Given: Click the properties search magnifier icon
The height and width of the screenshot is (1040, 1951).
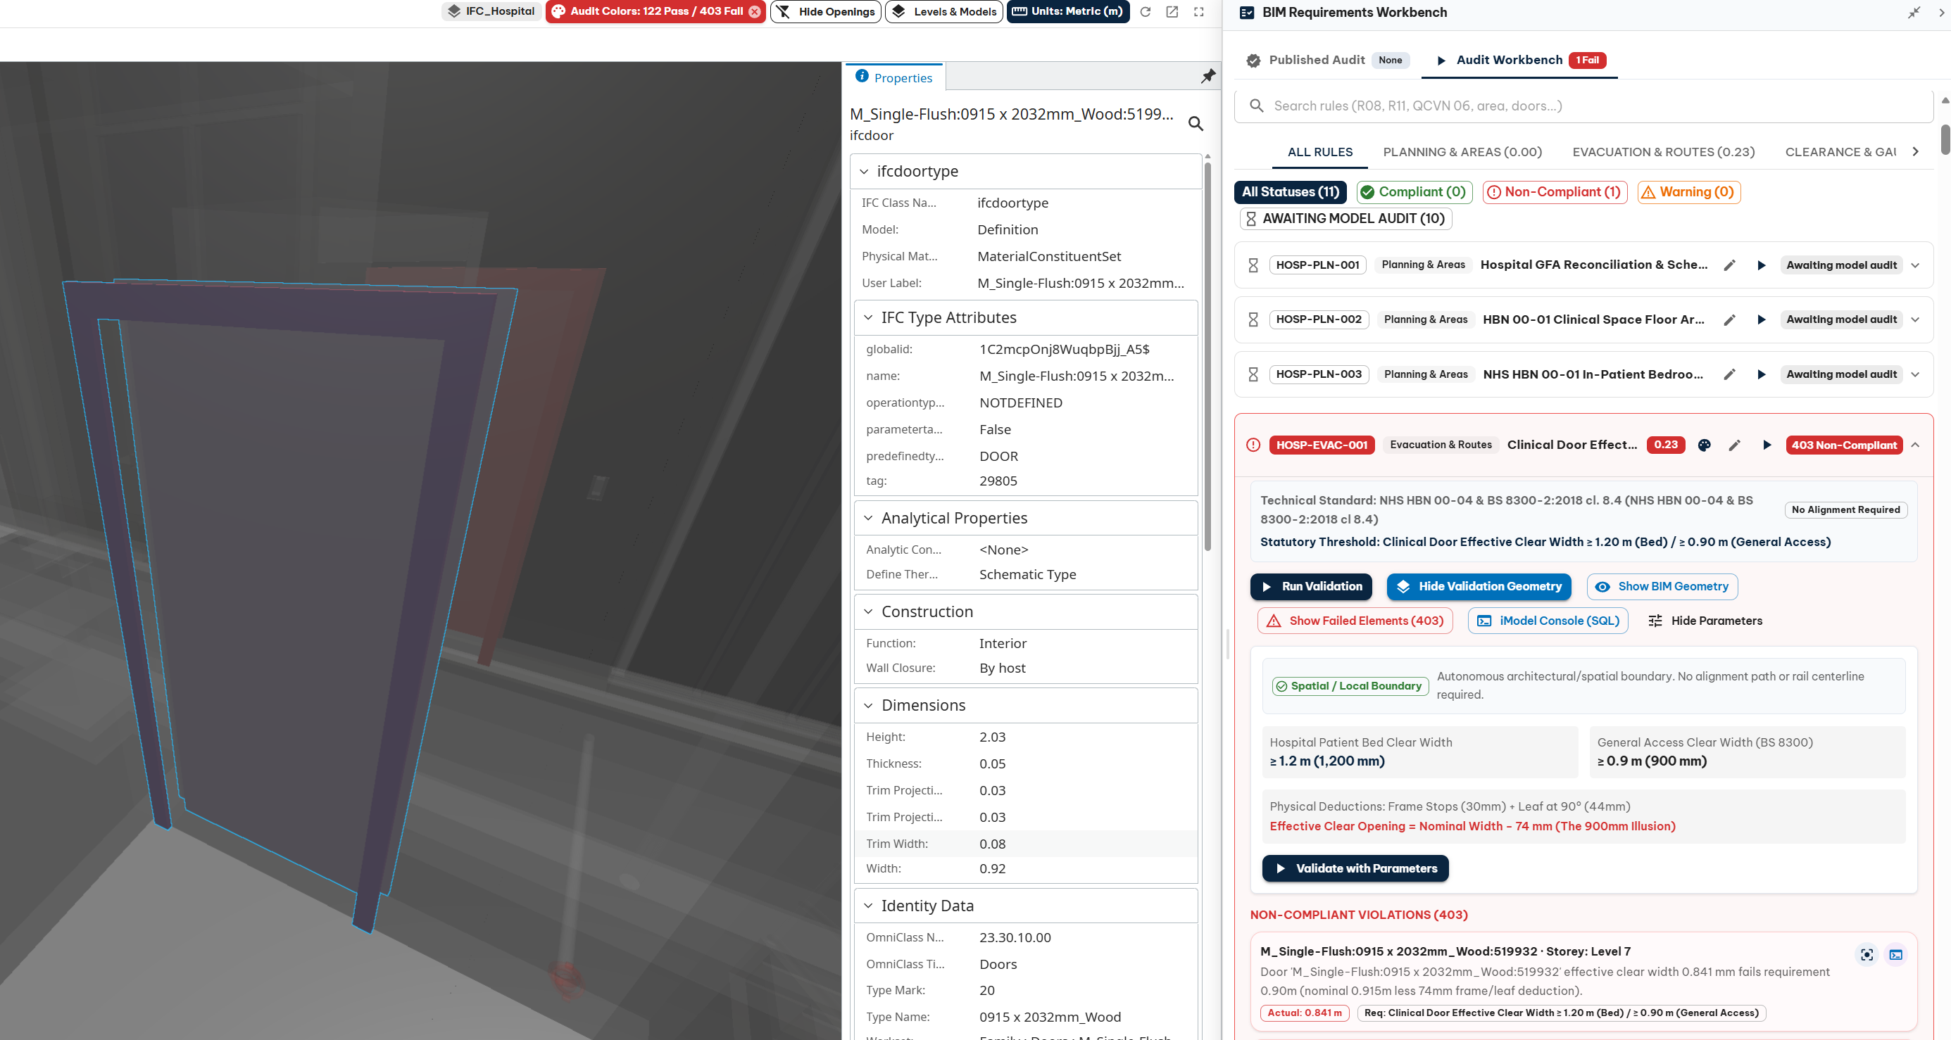Looking at the screenshot, I should pos(1196,122).
